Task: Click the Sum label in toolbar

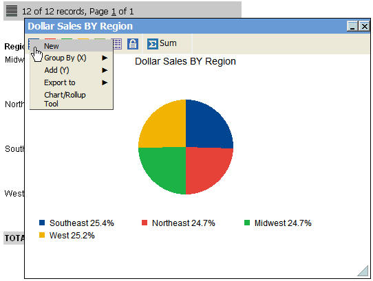Action: [168, 43]
